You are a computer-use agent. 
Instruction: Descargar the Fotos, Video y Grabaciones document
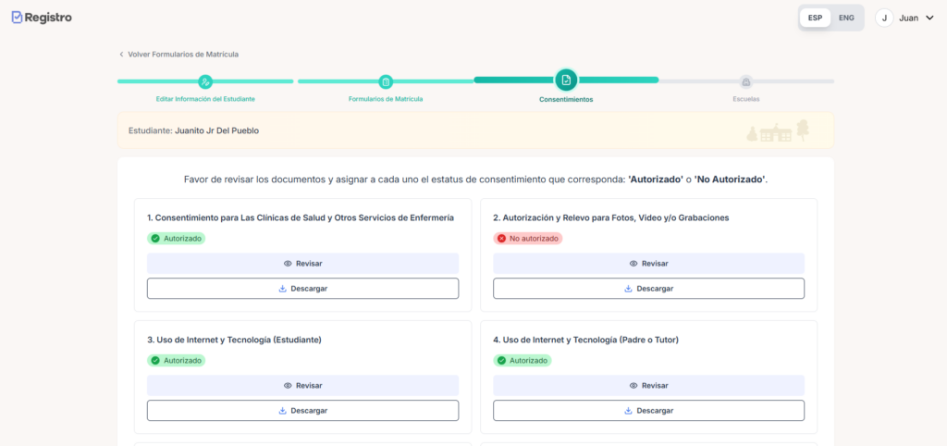click(x=648, y=289)
